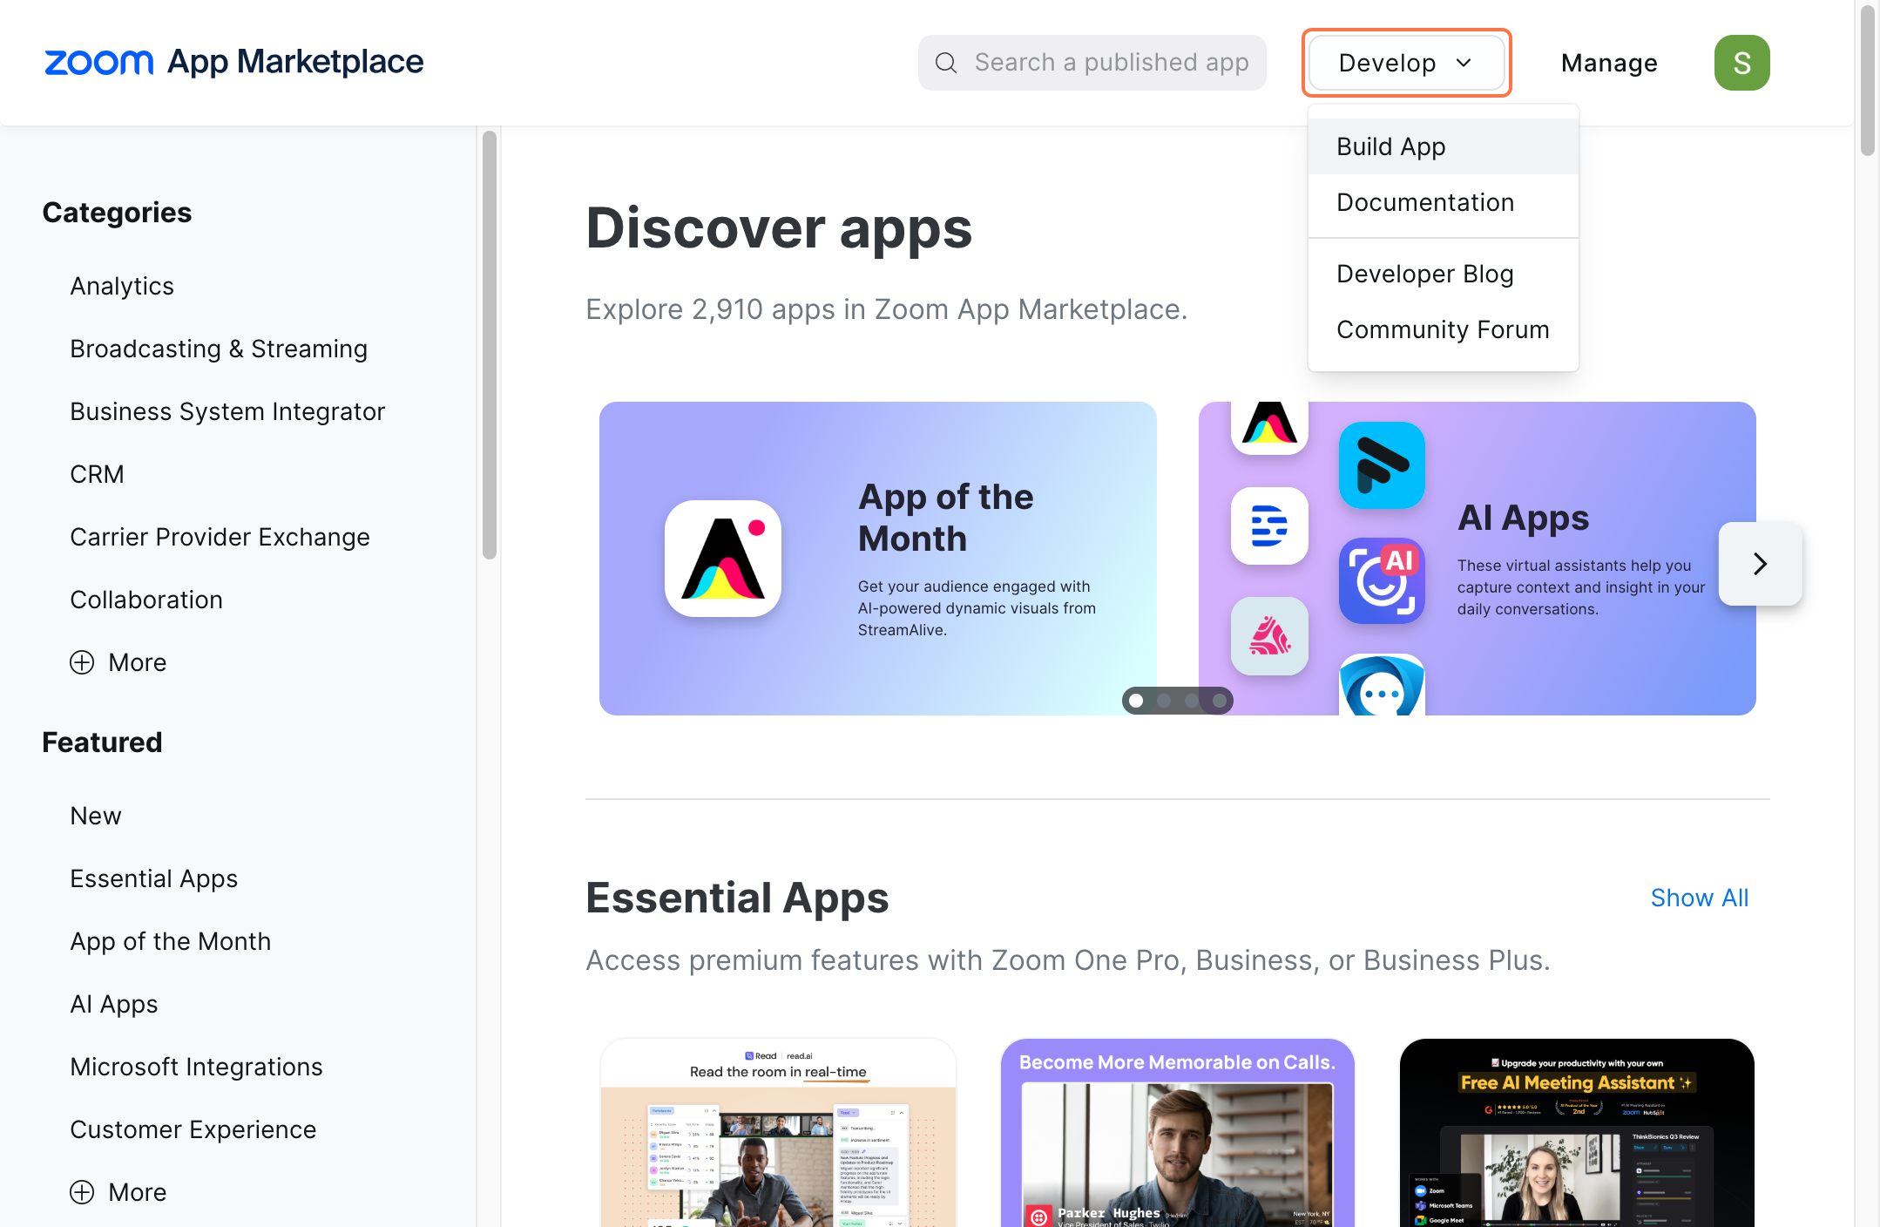Open the Read the room in real-time app card

pos(778,1133)
